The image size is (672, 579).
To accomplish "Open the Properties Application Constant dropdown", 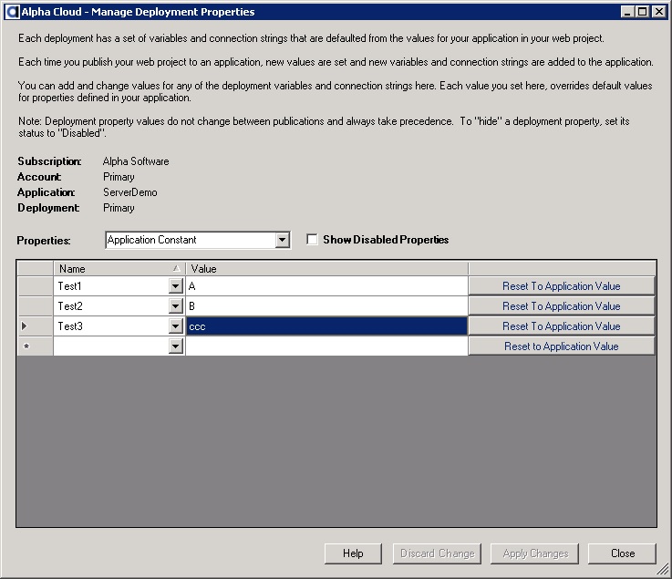I will [282, 240].
